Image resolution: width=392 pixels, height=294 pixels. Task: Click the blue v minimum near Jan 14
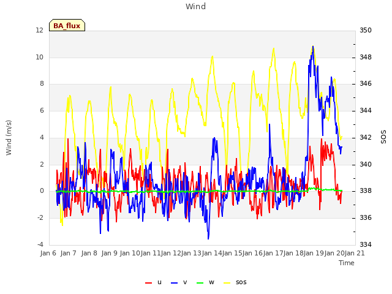(208, 238)
